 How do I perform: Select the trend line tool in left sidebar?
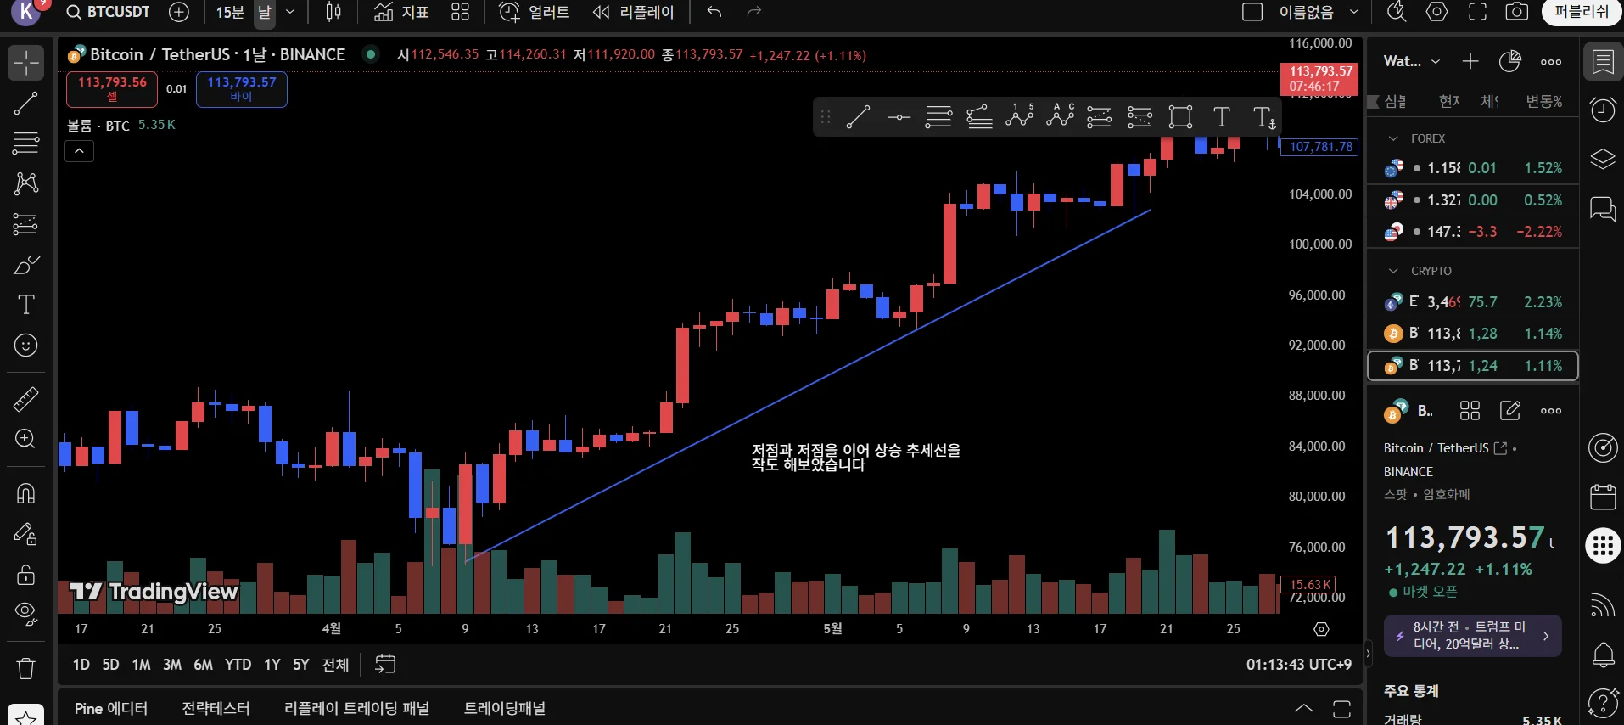click(26, 104)
